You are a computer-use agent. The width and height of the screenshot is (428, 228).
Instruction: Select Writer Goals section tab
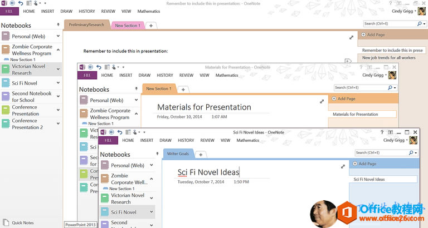tap(178, 154)
